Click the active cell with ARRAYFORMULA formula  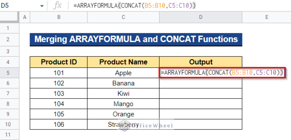[x=222, y=73]
